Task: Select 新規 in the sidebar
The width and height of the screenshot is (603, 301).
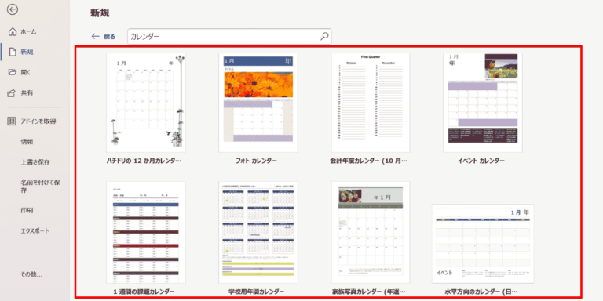Action: tap(27, 52)
